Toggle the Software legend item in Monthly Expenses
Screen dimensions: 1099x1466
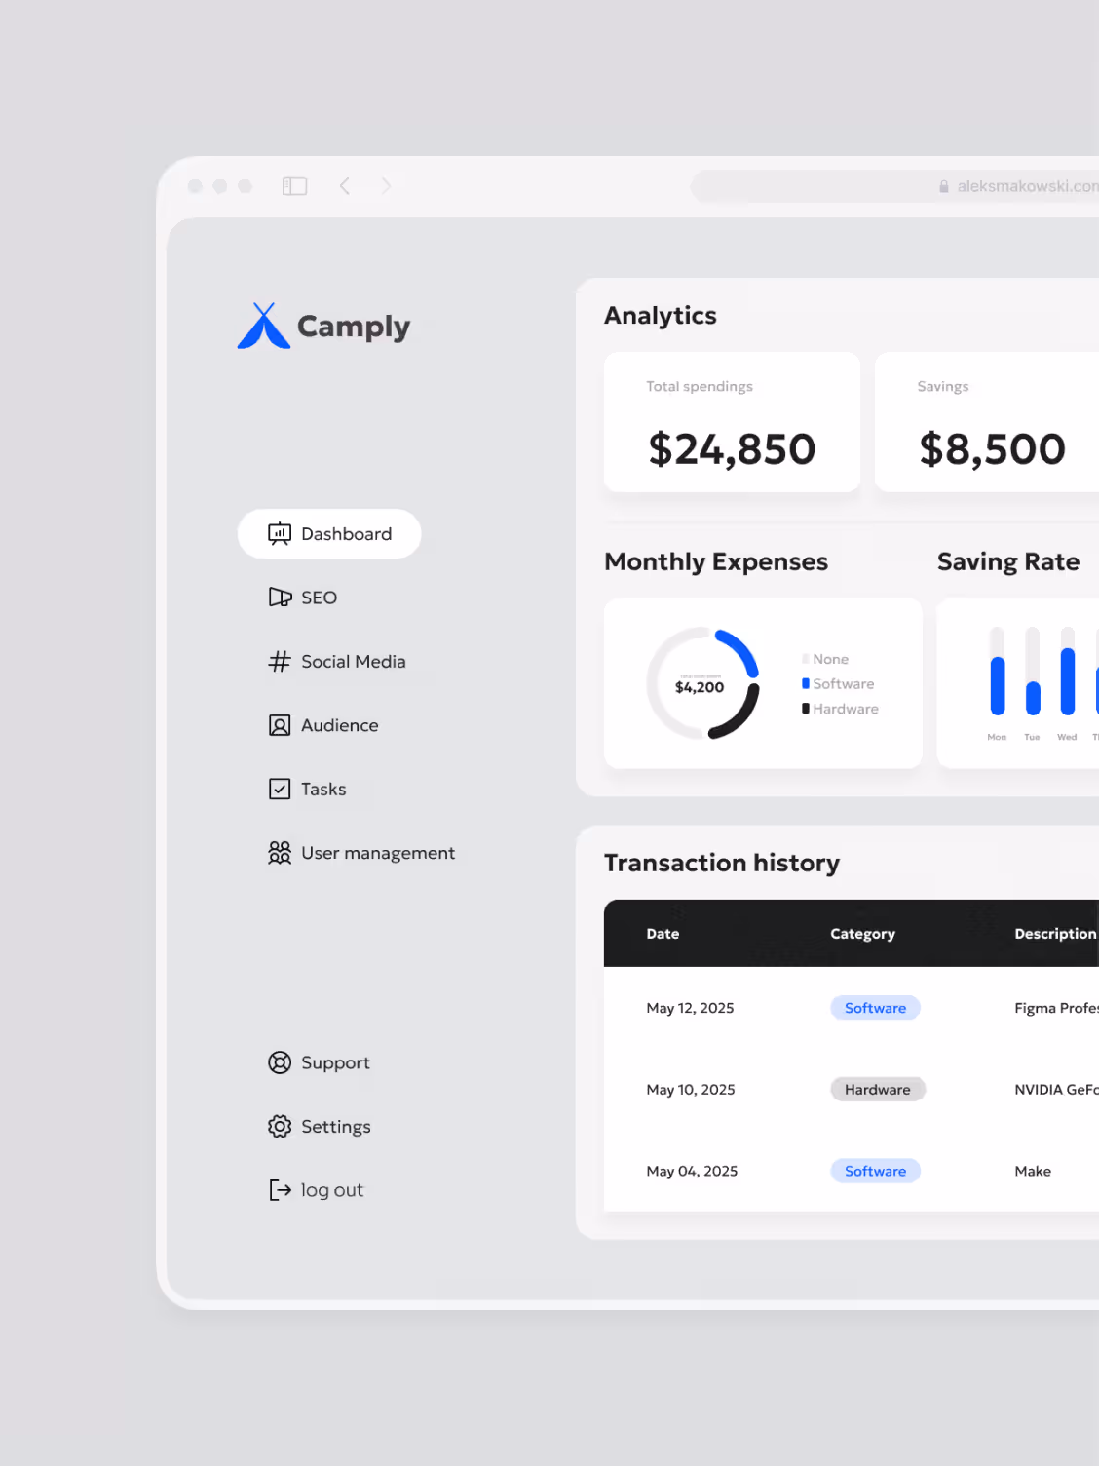point(840,683)
